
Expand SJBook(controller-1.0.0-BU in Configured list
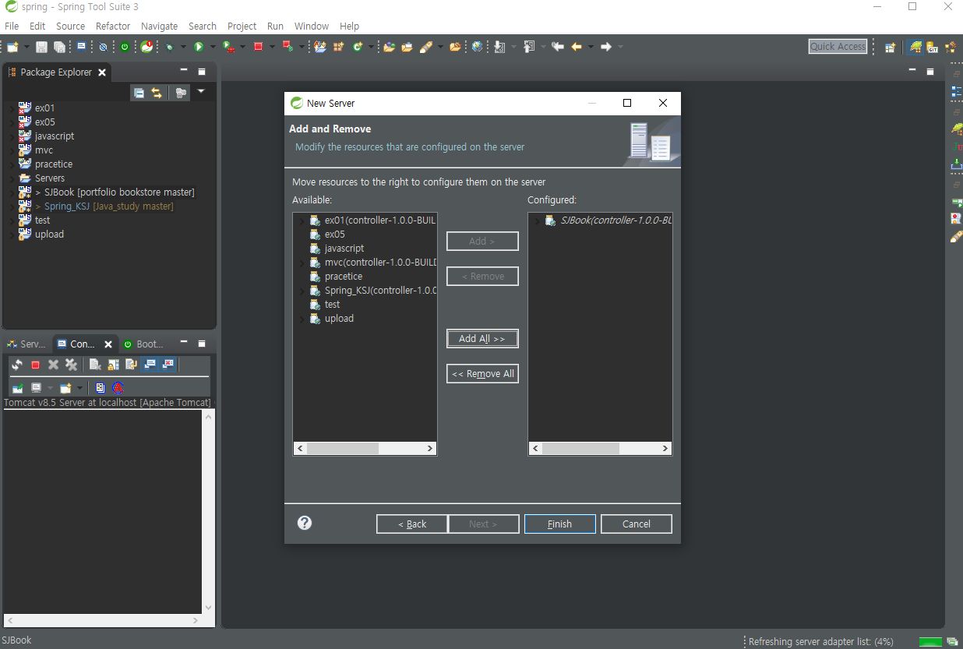[537, 220]
